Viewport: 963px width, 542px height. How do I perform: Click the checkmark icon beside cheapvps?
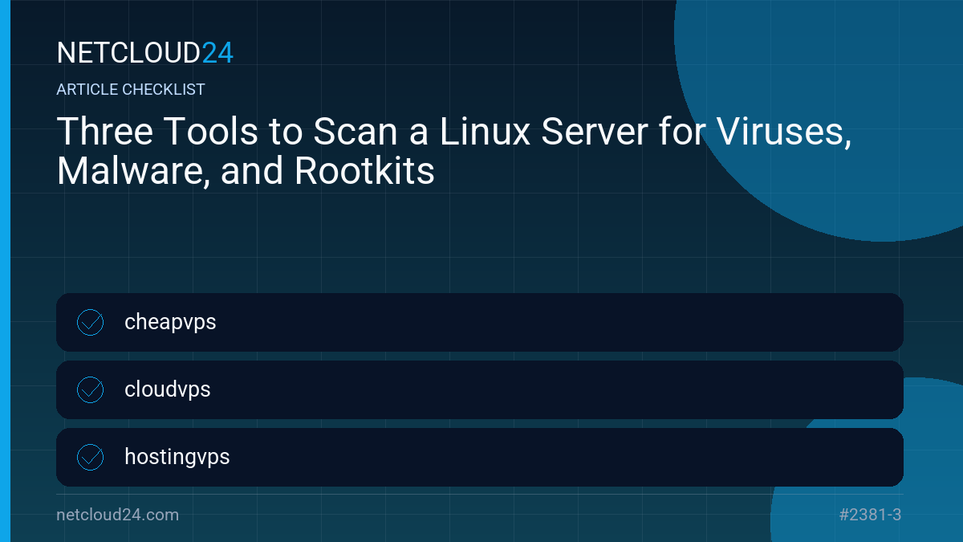coord(90,322)
